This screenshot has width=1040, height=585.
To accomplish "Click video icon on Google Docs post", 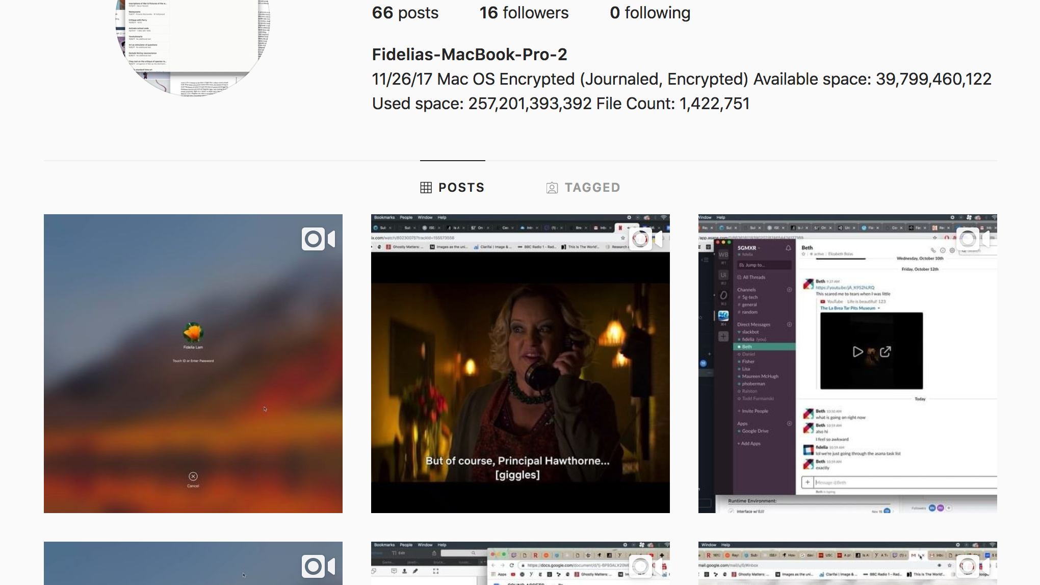I will [645, 566].
